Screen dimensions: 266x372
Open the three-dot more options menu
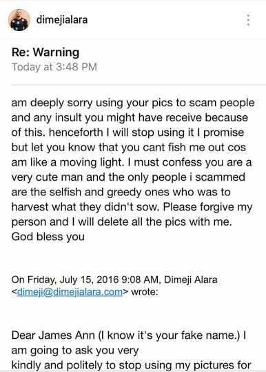pyautogui.click(x=248, y=20)
